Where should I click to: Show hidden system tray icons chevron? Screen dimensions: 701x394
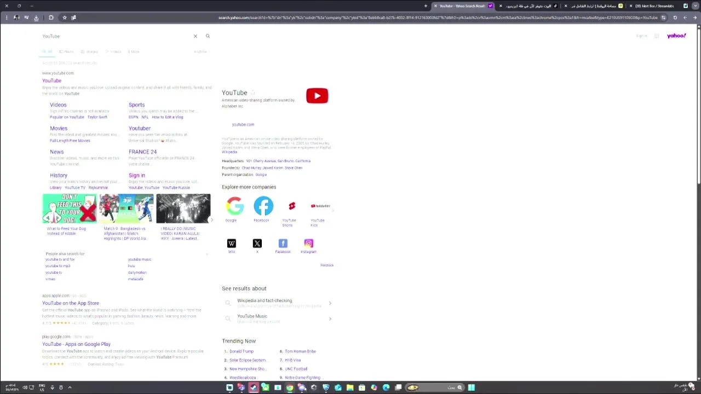(70, 387)
